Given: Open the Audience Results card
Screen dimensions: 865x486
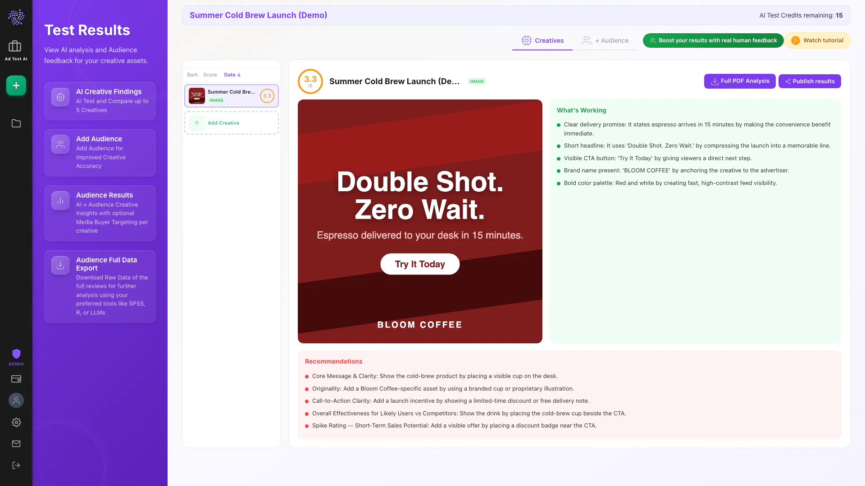Looking at the screenshot, I should 100,213.
